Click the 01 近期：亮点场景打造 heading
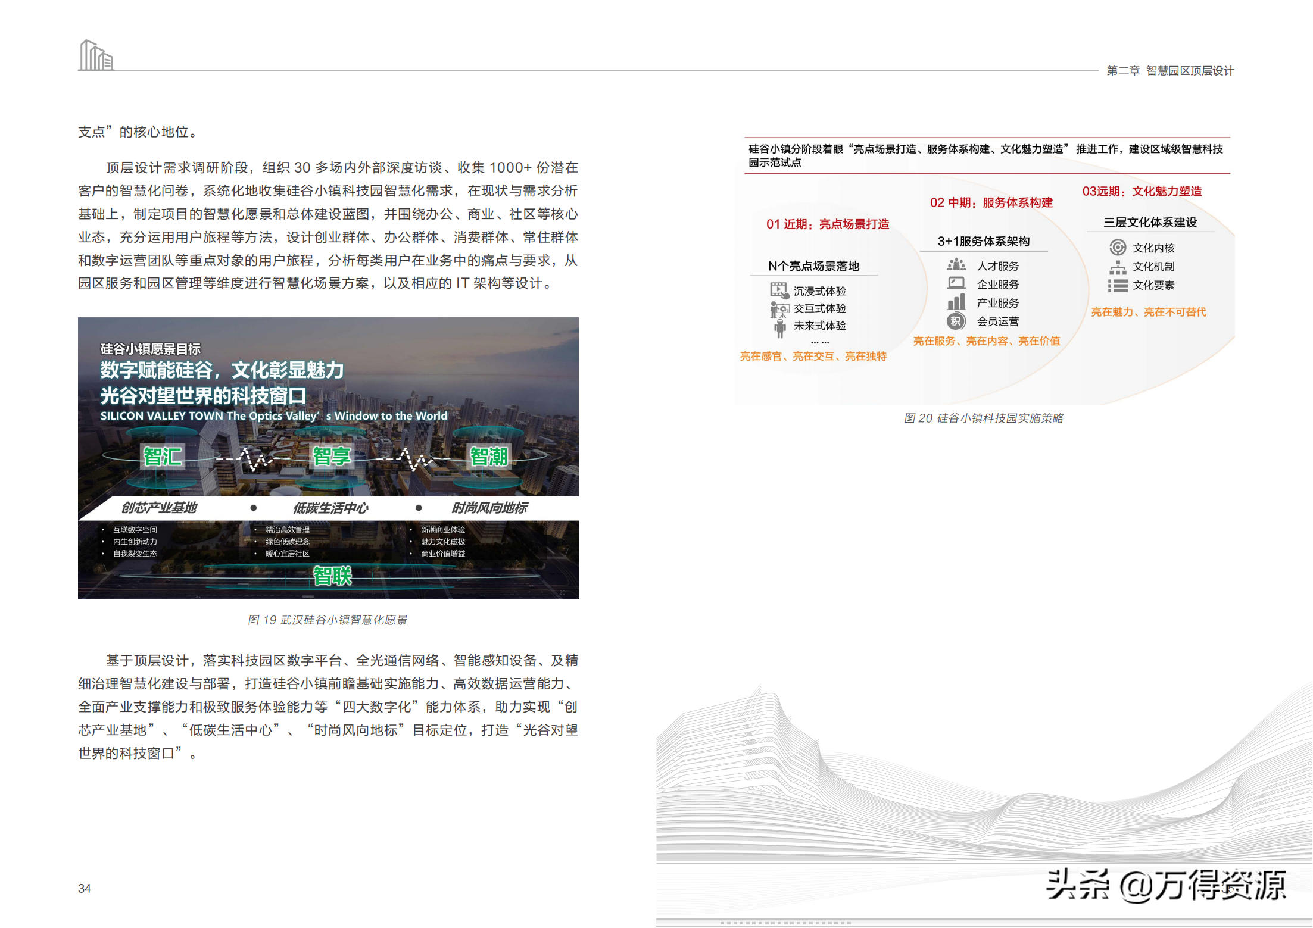1313x928 pixels. pyautogui.click(x=827, y=224)
